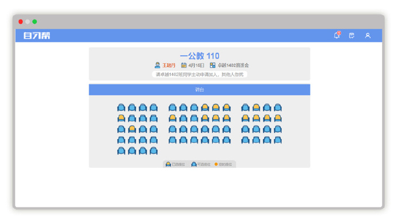Click the person icon beside the red name
The image size is (397, 223).
click(x=157, y=65)
